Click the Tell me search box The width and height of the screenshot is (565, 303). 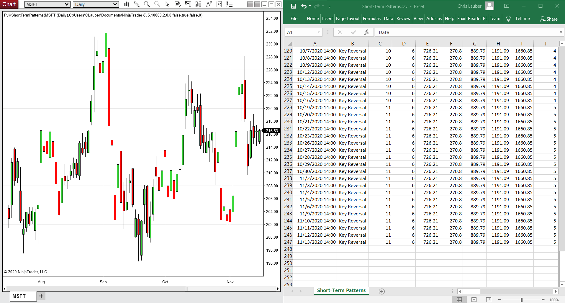point(523,19)
